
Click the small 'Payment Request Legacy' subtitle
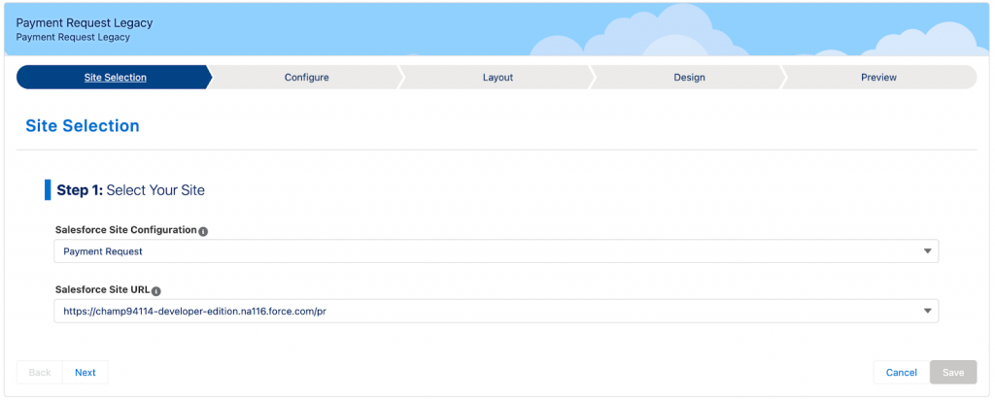coord(73,37)
